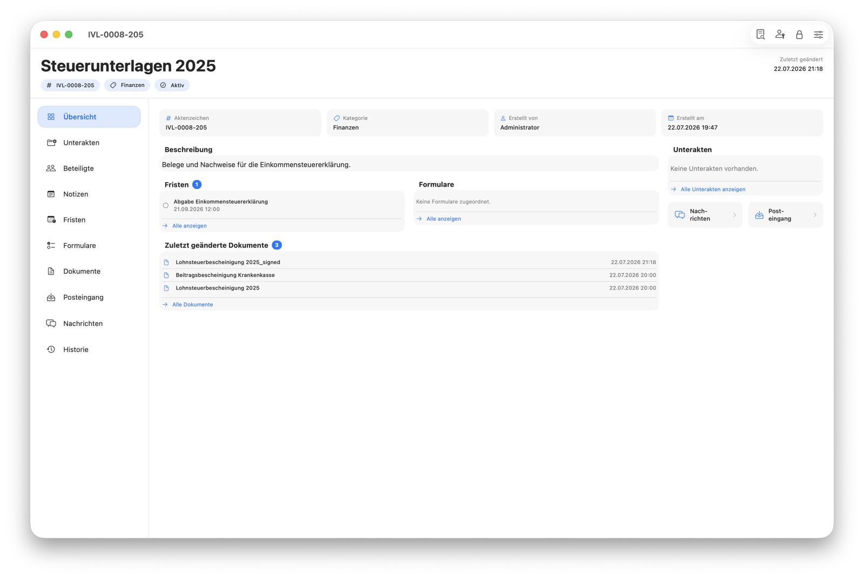Open the user permissions key icon
Screen dimensions: 864x578
(780, 35)
